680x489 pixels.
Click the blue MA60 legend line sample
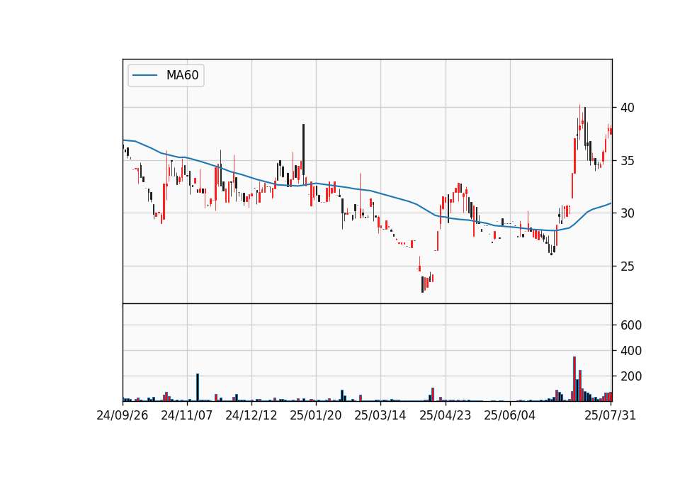(144, 75)
